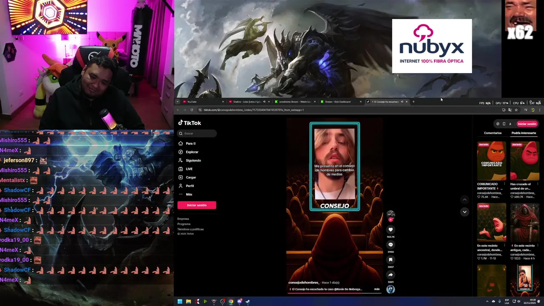The image size is (544, 306).
Task: Click the Chrome address bar URL
Action: click(x=254, y=110)
